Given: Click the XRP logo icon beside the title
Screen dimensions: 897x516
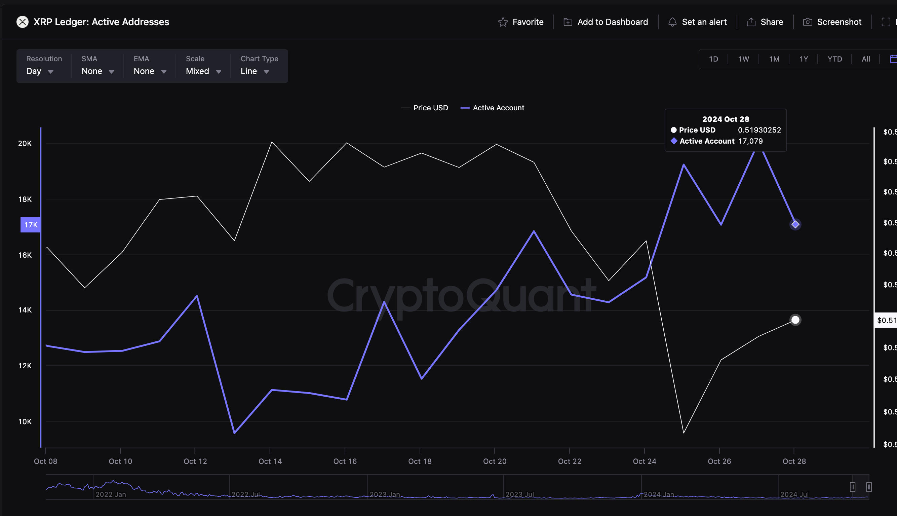Looking at the screenshot, I should point(22,22).
